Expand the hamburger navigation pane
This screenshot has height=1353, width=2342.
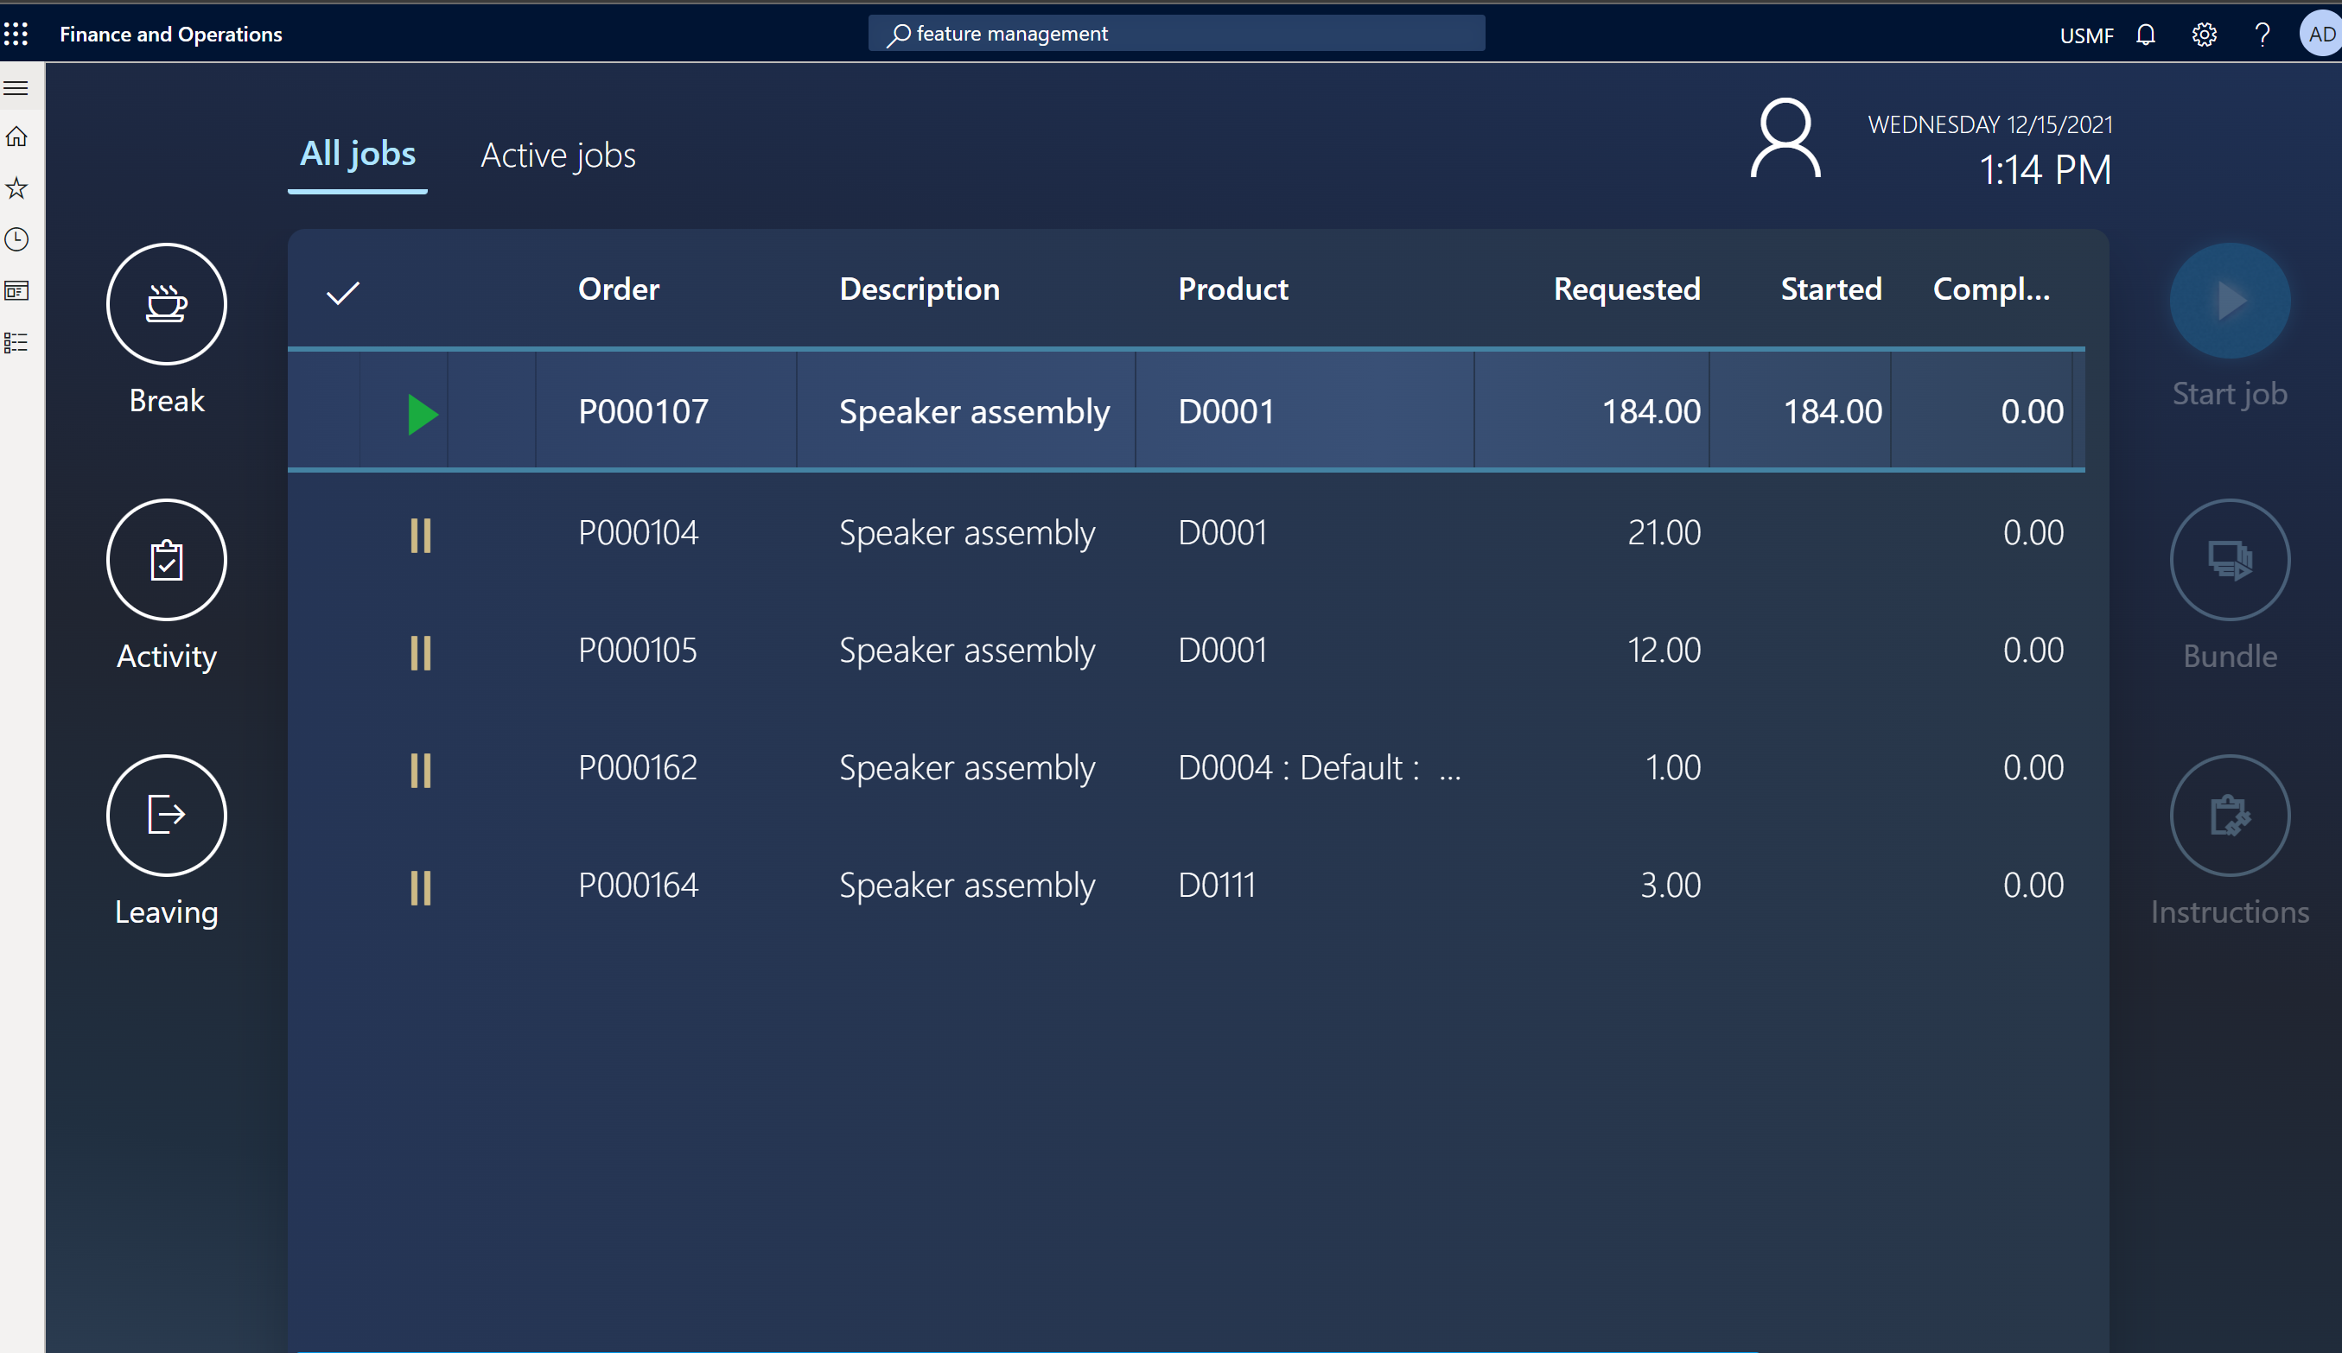click(16, 88)
